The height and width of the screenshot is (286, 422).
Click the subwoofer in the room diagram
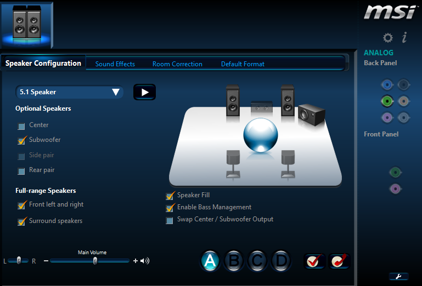pyautogui.click(x=311, y=113)
